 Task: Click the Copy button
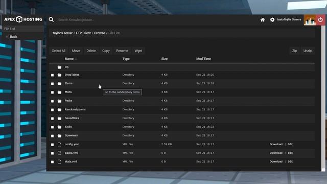click(x=106, y=51)
